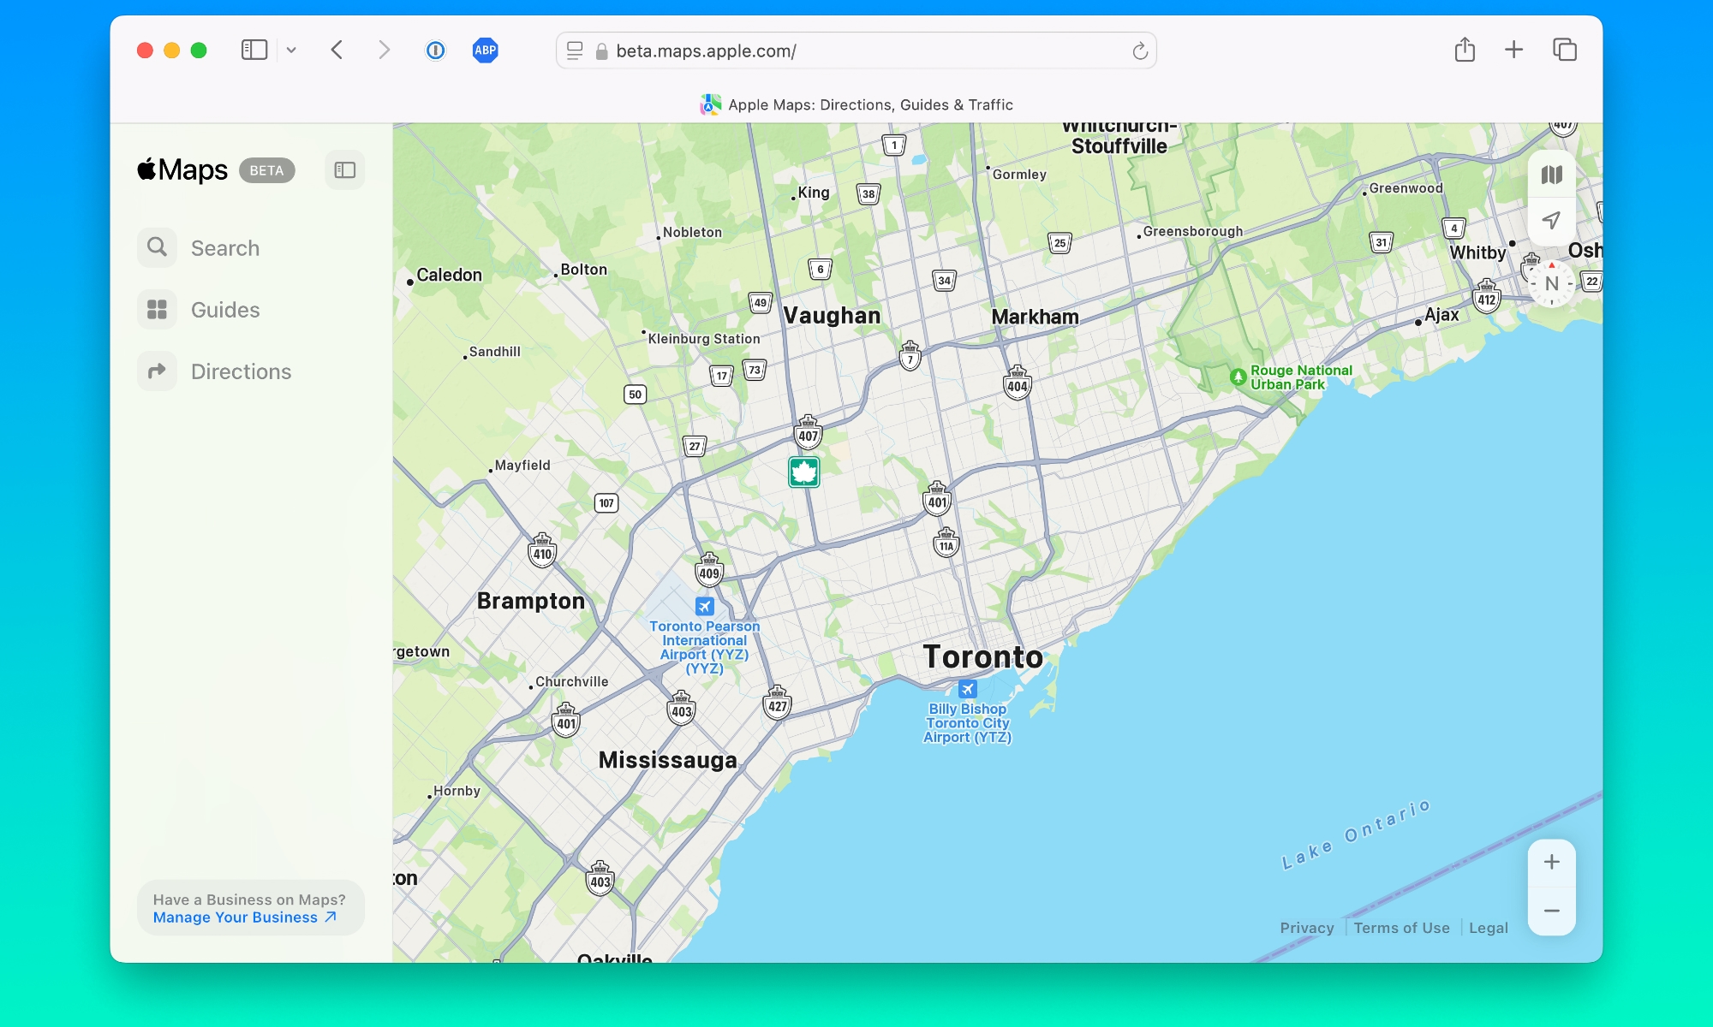Open the Privacy link

coord(1306,928)
